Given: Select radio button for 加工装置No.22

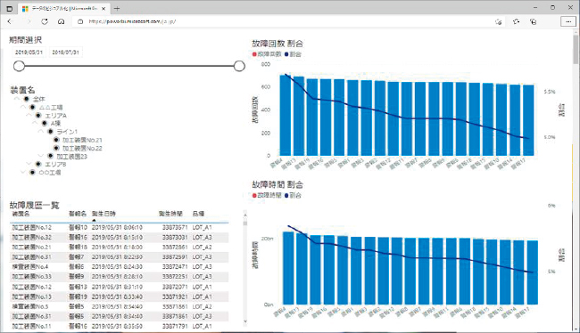Looking at the screenshot, I should click(56, 148).
